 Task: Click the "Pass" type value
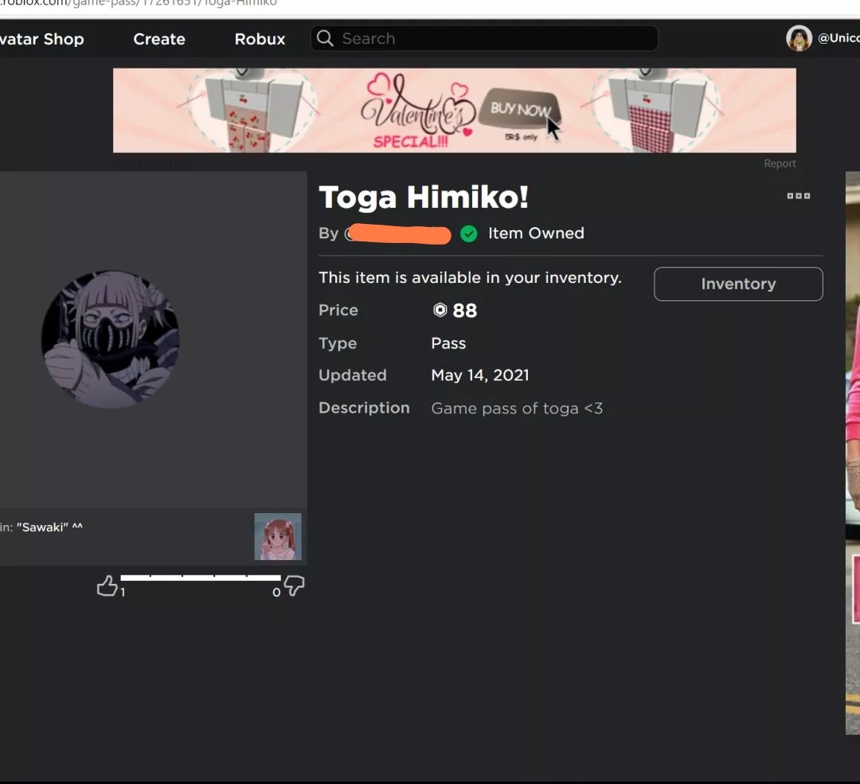click(x=448, y=343)
